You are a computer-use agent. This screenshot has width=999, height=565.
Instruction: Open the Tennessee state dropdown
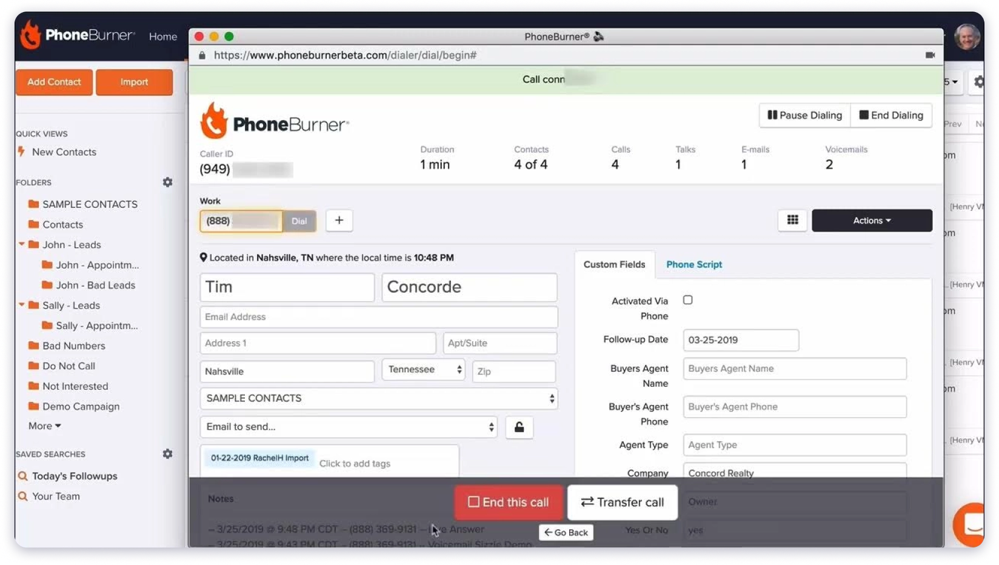coord(423,370)
